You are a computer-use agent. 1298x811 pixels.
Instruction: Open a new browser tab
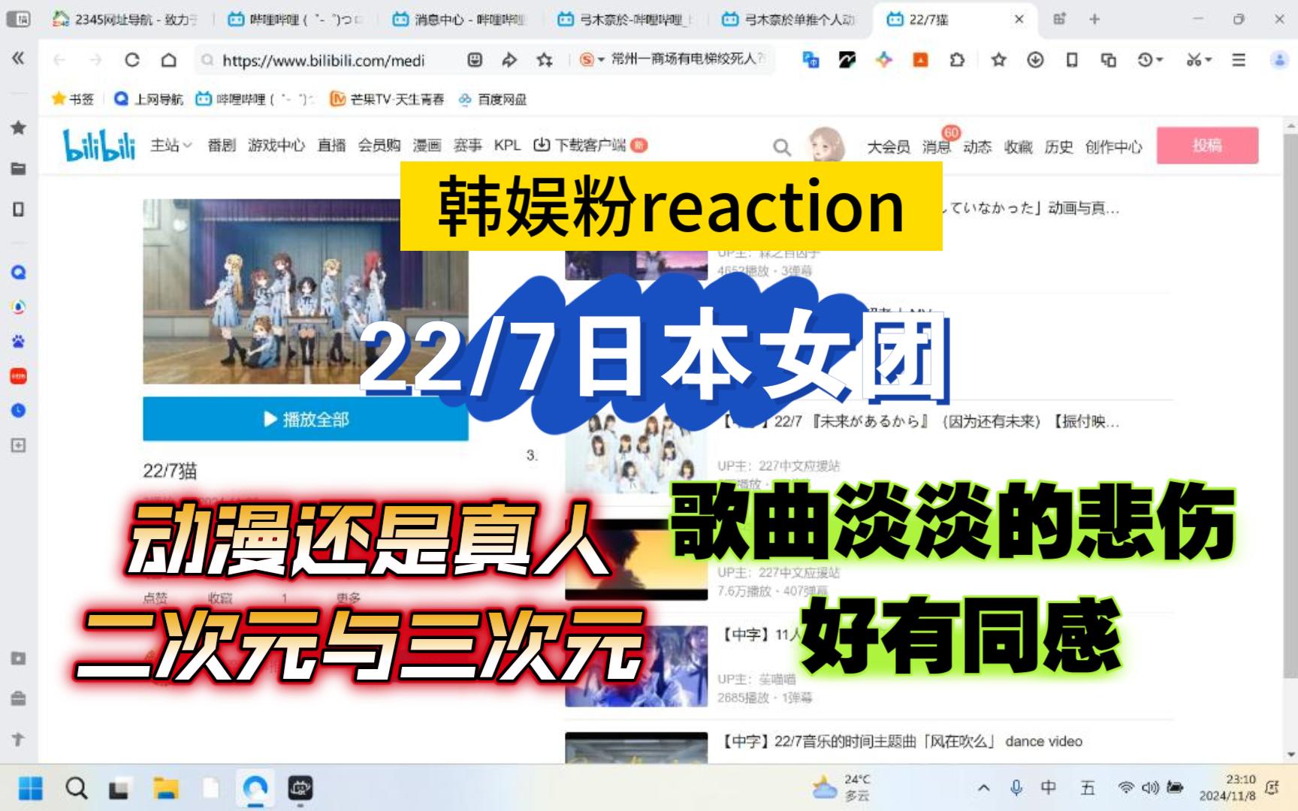[x=1094, y=20]
